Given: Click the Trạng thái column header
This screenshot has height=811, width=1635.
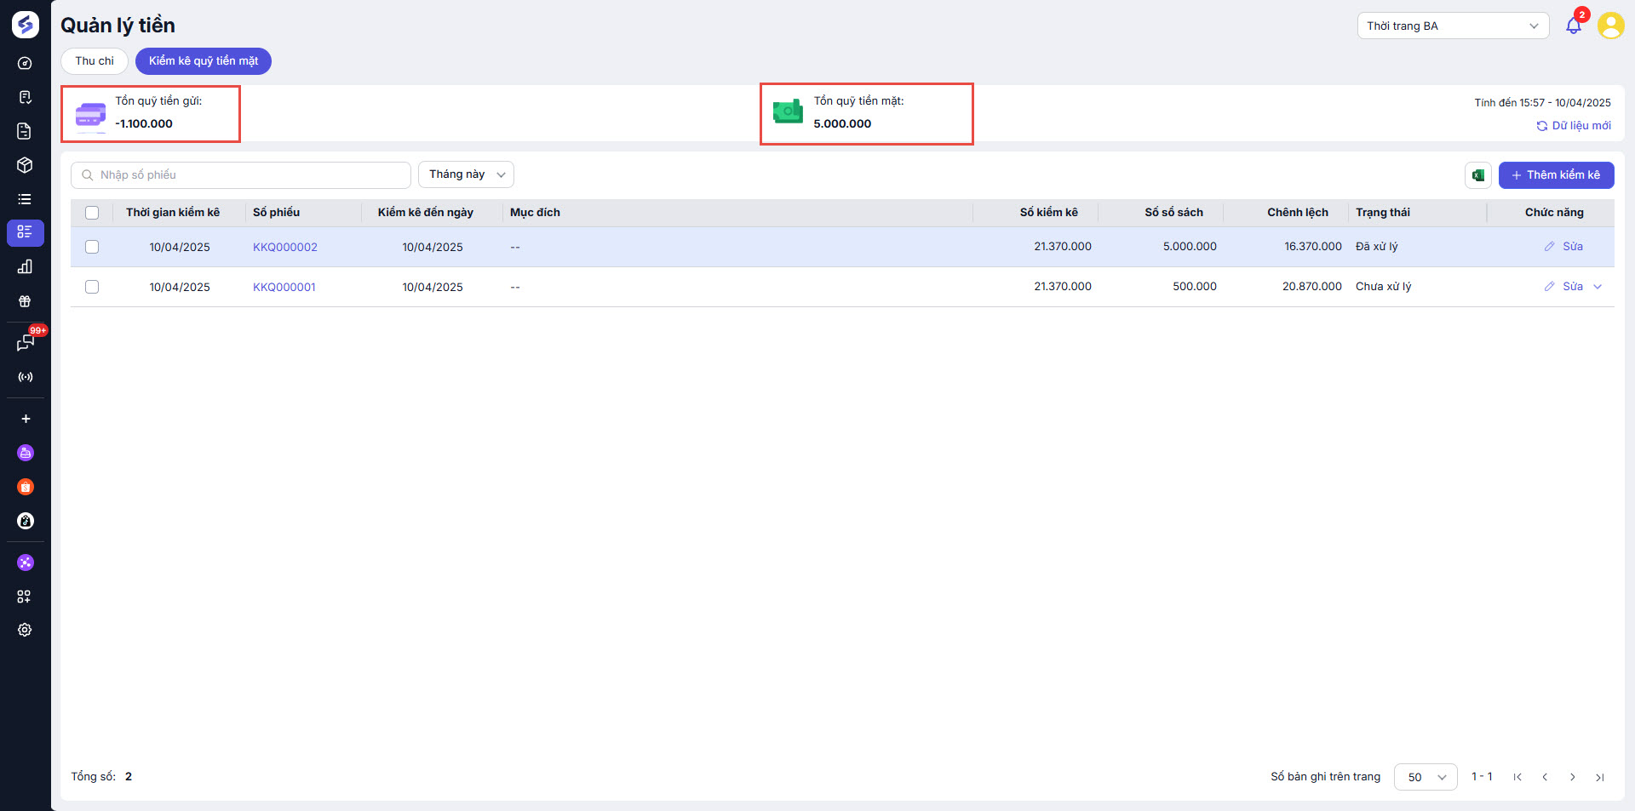Looking at the screenshot, I should pos(1383,213).
